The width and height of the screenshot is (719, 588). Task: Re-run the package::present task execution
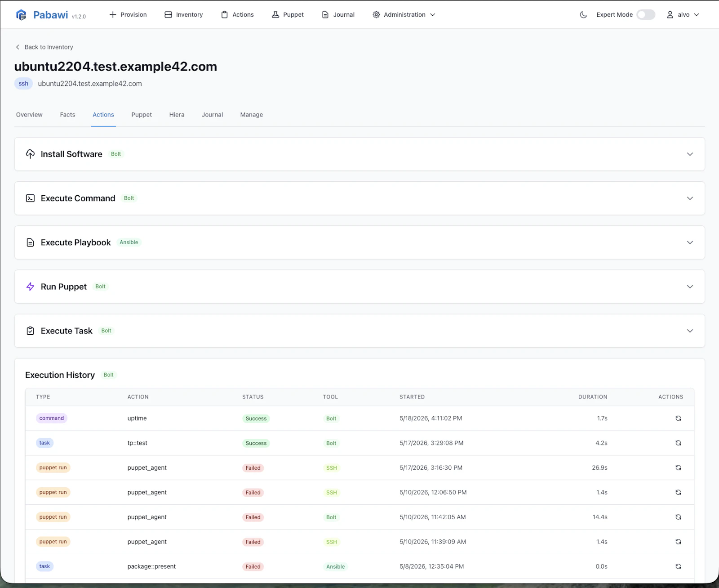[x=678, y=566]
